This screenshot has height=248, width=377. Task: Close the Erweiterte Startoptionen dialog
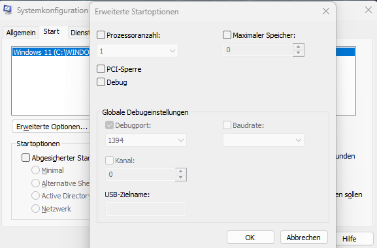point(326,11)
